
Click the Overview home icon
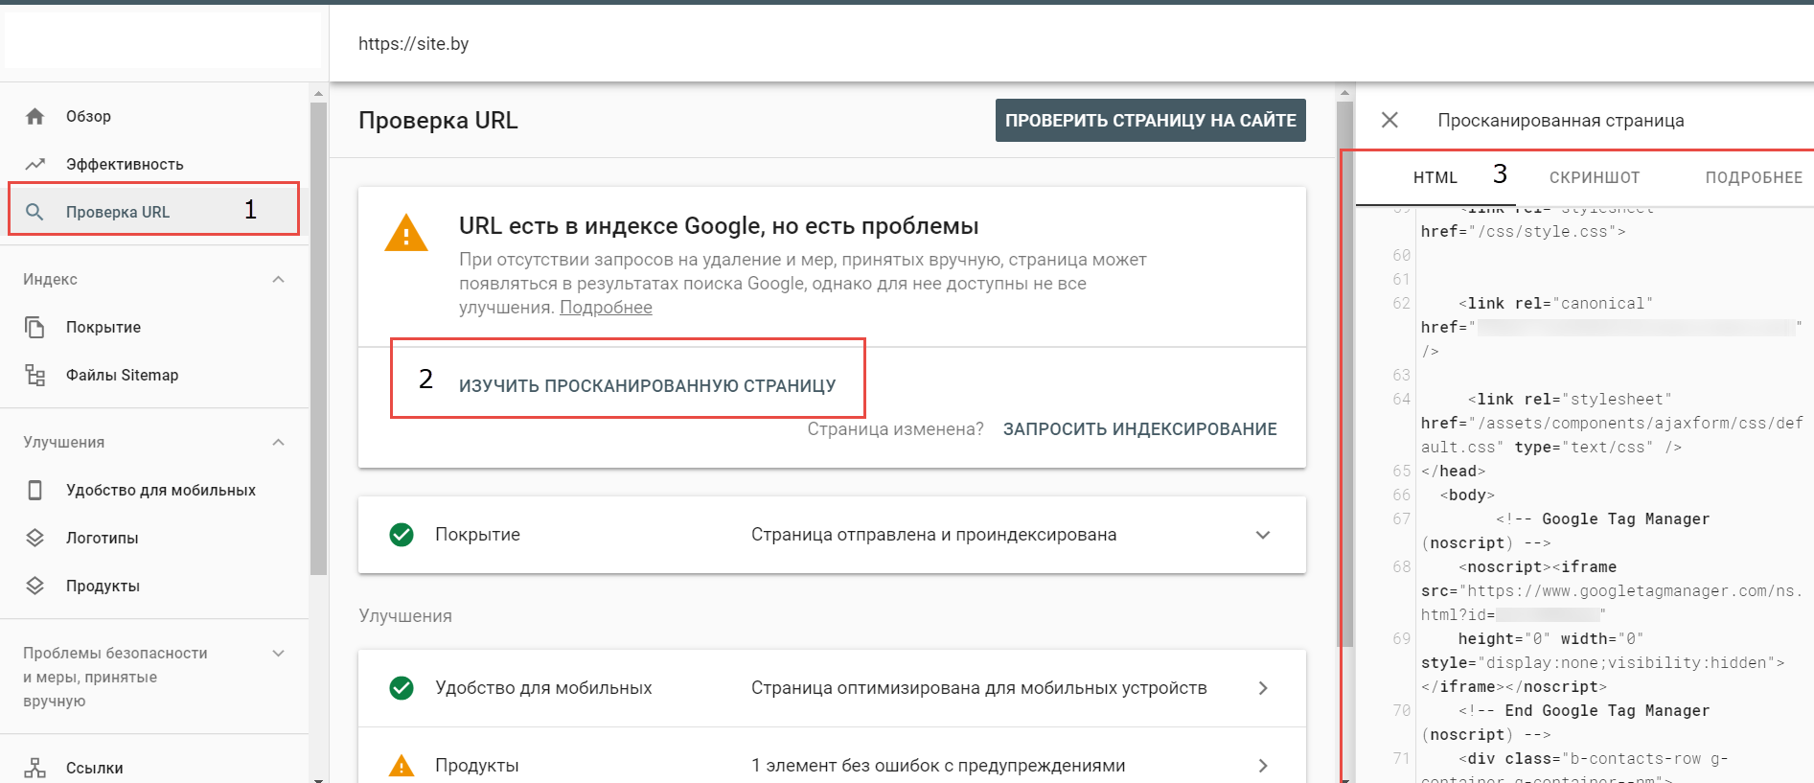[x=35, y=116]
